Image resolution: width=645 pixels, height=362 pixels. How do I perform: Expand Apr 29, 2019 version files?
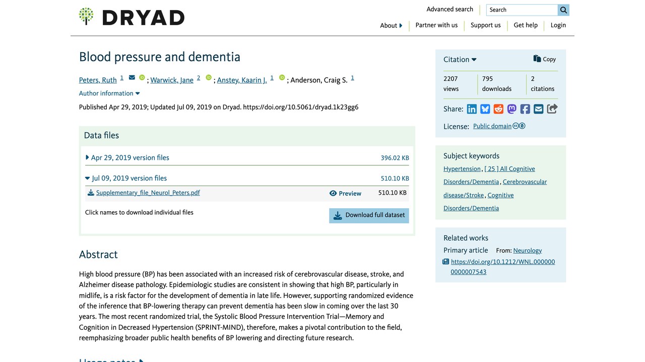[x=127, y=157]
